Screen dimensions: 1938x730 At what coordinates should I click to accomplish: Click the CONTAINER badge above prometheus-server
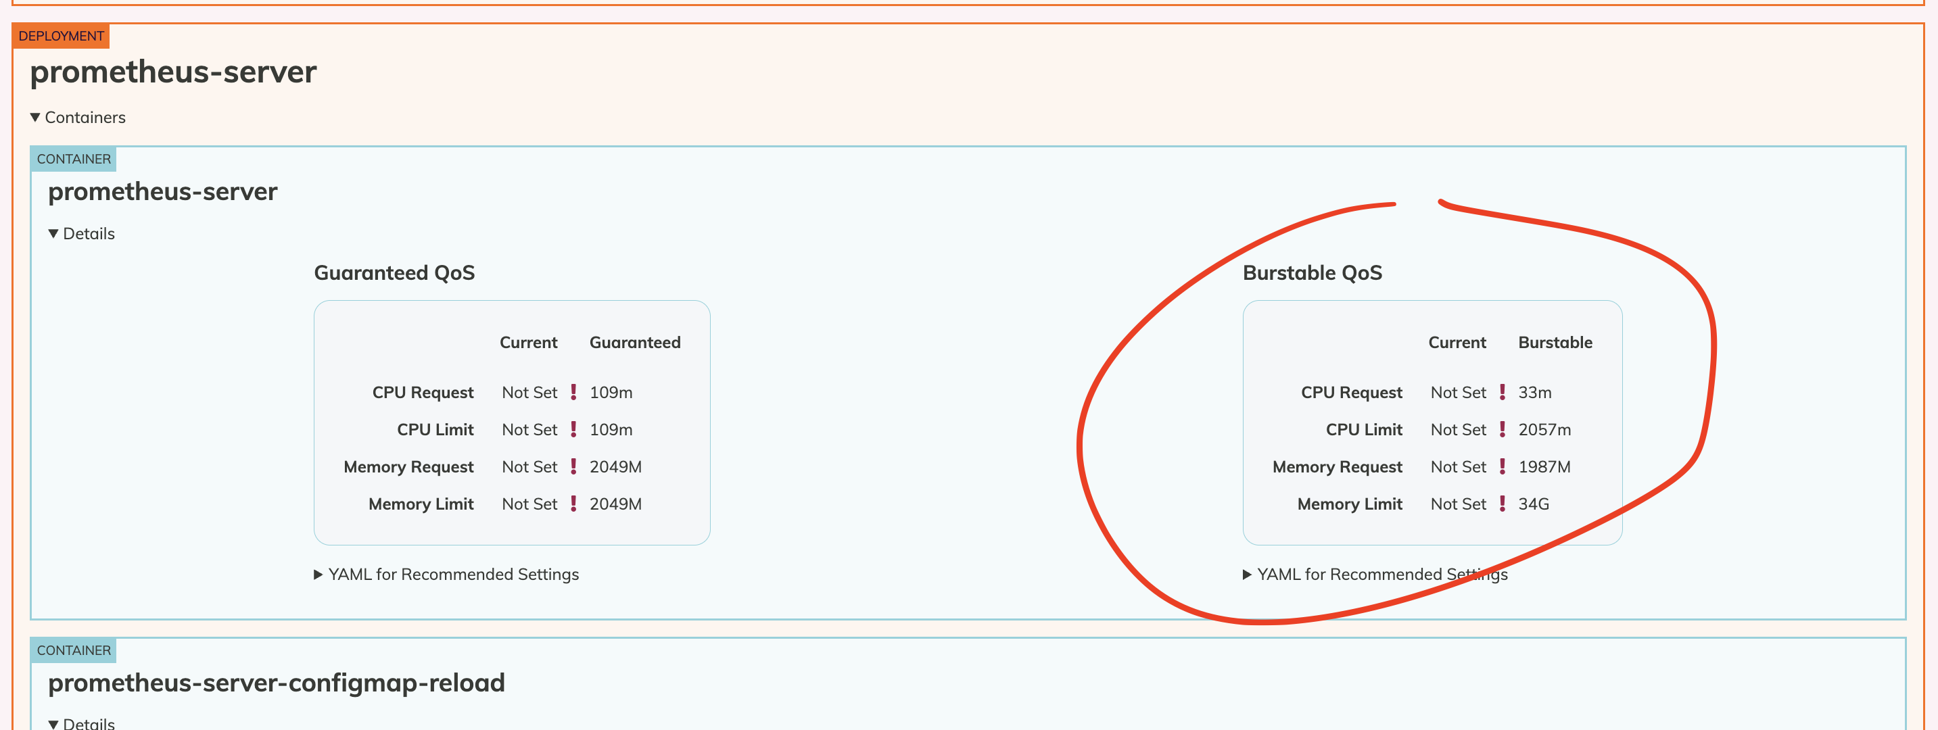(74, 160)
